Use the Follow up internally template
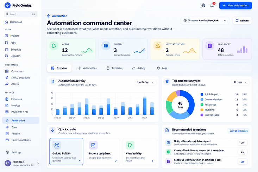Viewport: 258px width, 172px height. (243, 161)
